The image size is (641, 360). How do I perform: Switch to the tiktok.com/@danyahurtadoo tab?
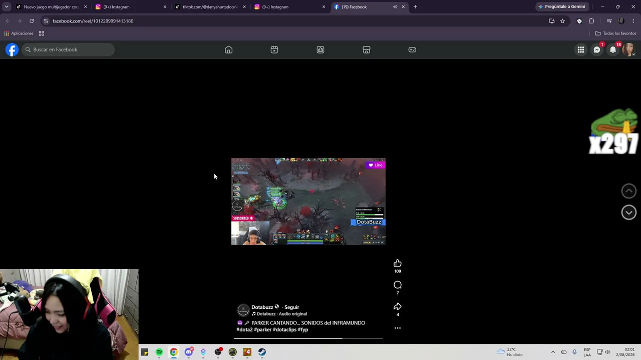pos(210,7)
